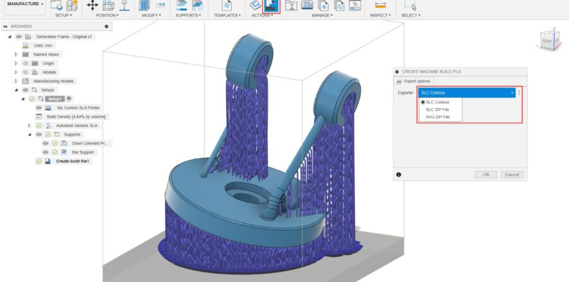Collapse the Supports tree node
Image resolution: width=569 pixels, height=282 pixels.
click(30, 134)
